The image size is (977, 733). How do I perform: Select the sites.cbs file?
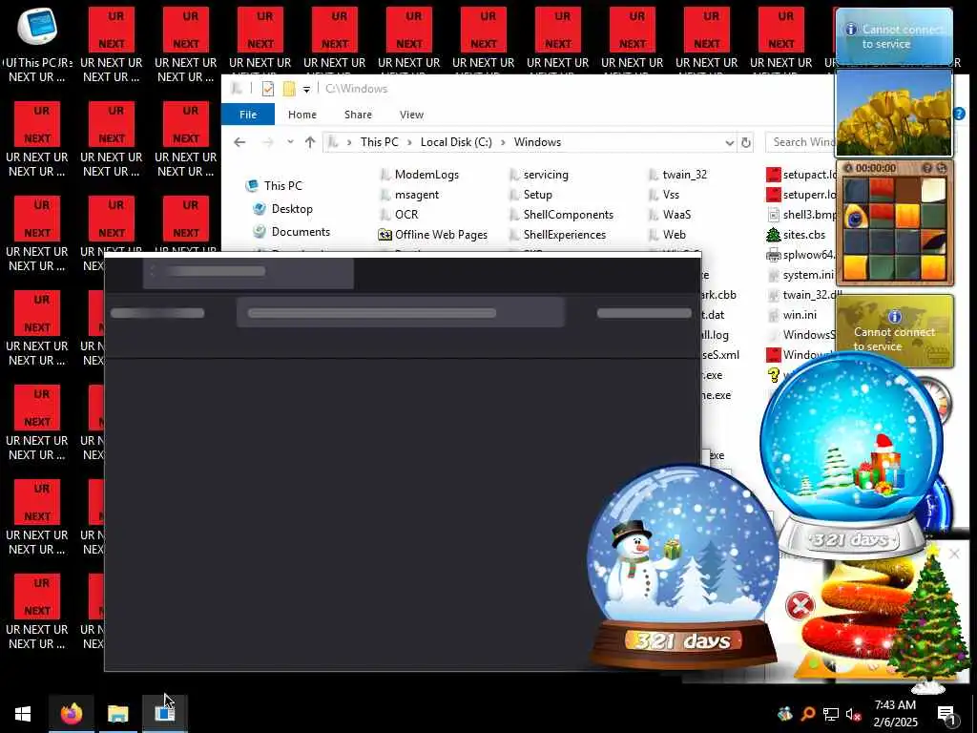point(797,235)
